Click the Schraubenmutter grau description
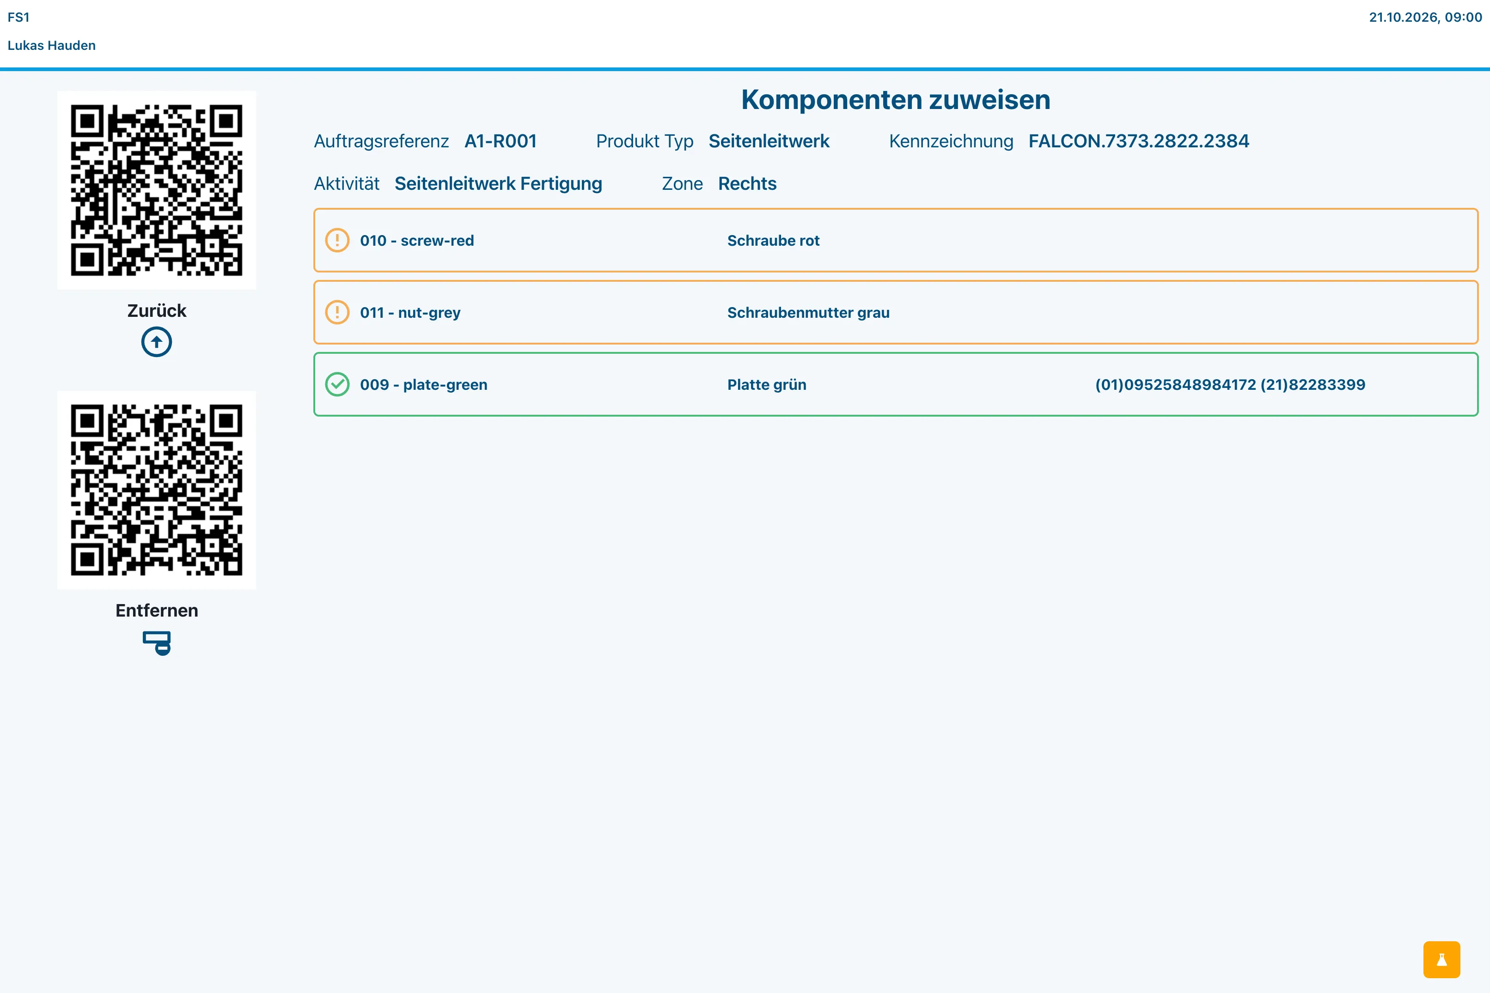The height and width of the screenshot is (993, 1490). (x=808, y=313)
